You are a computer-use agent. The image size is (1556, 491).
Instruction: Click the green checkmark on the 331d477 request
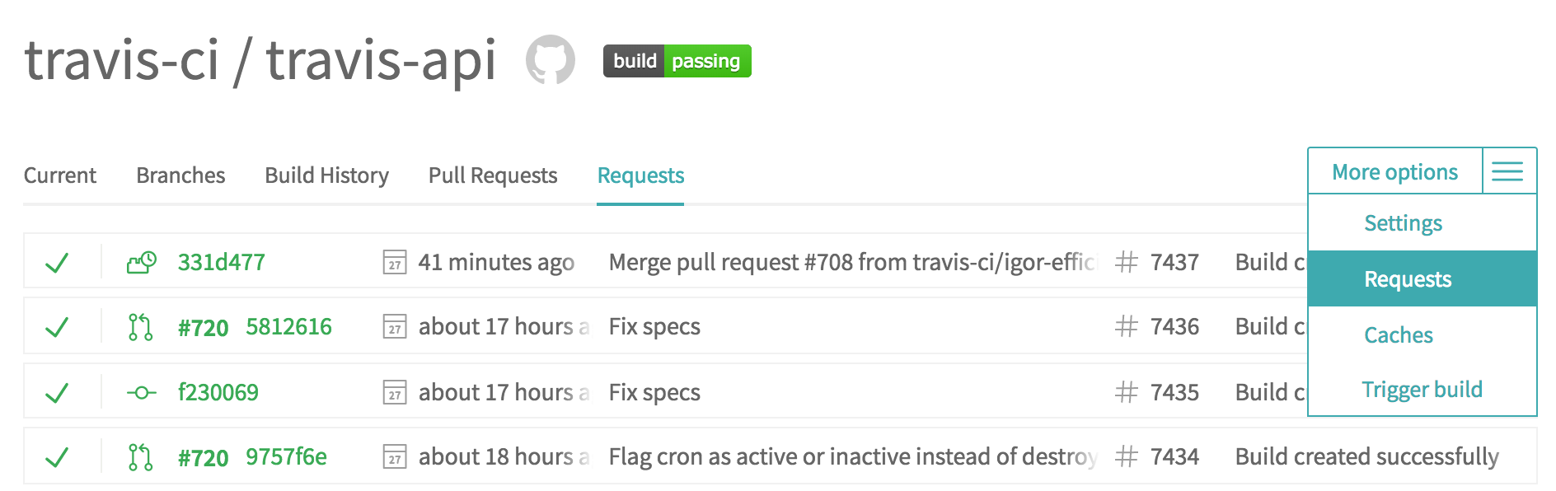(x=58, y=261)
